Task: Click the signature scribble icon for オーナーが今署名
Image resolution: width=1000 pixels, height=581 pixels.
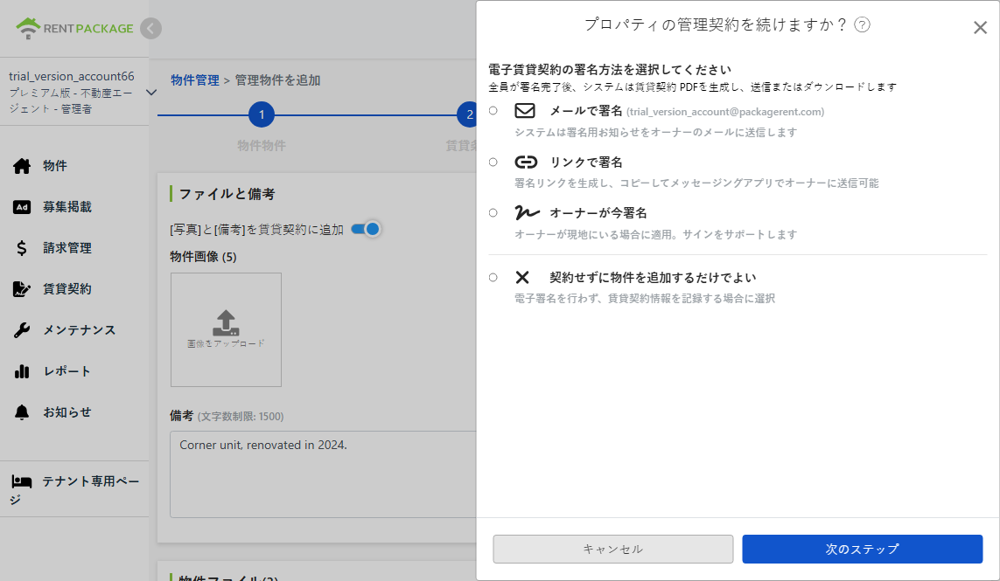Action: click(527, 213)
